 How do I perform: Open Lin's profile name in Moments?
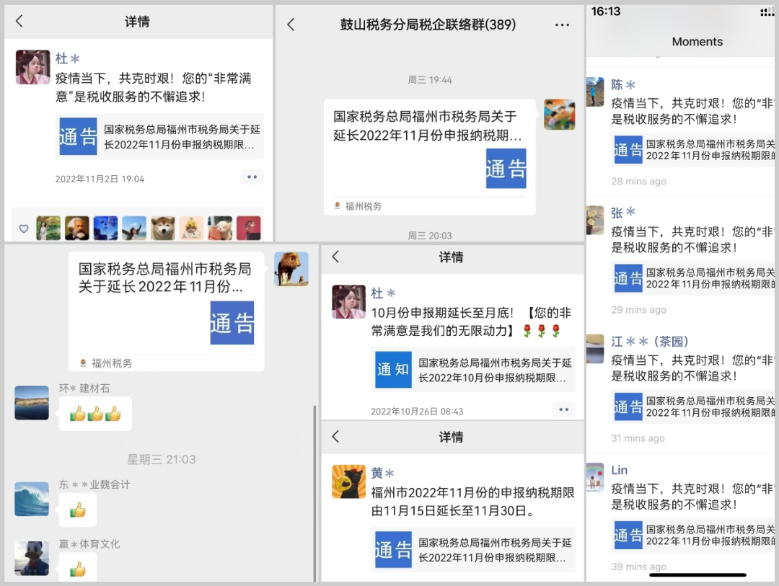[619, 470]
